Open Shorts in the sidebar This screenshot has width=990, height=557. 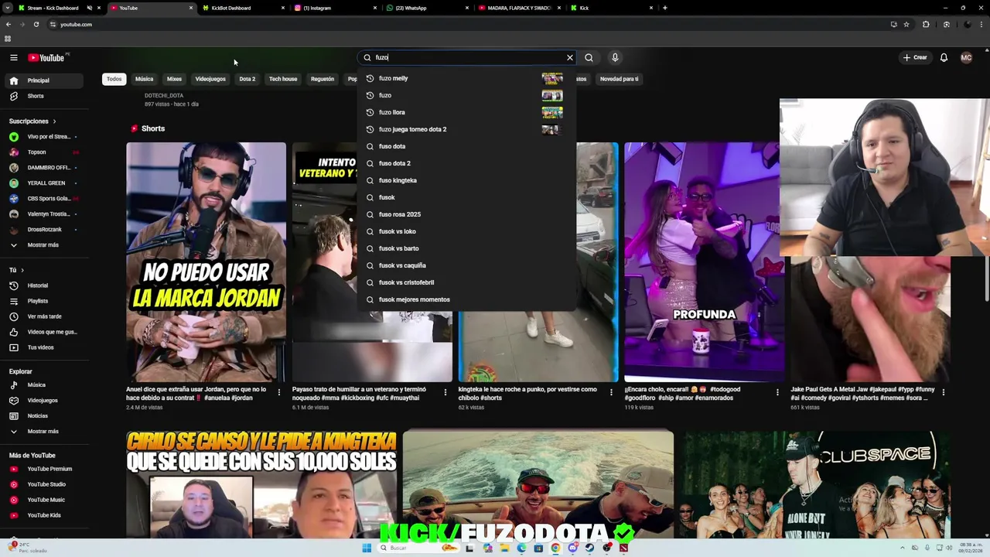(45, 96)
